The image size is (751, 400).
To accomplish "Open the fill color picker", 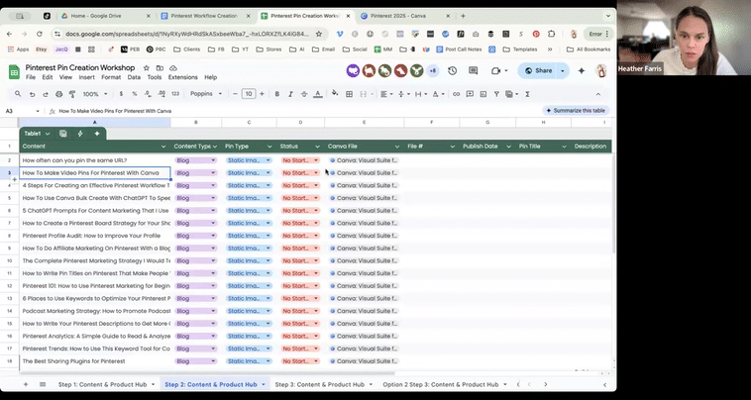I will (x=335, y=94).
